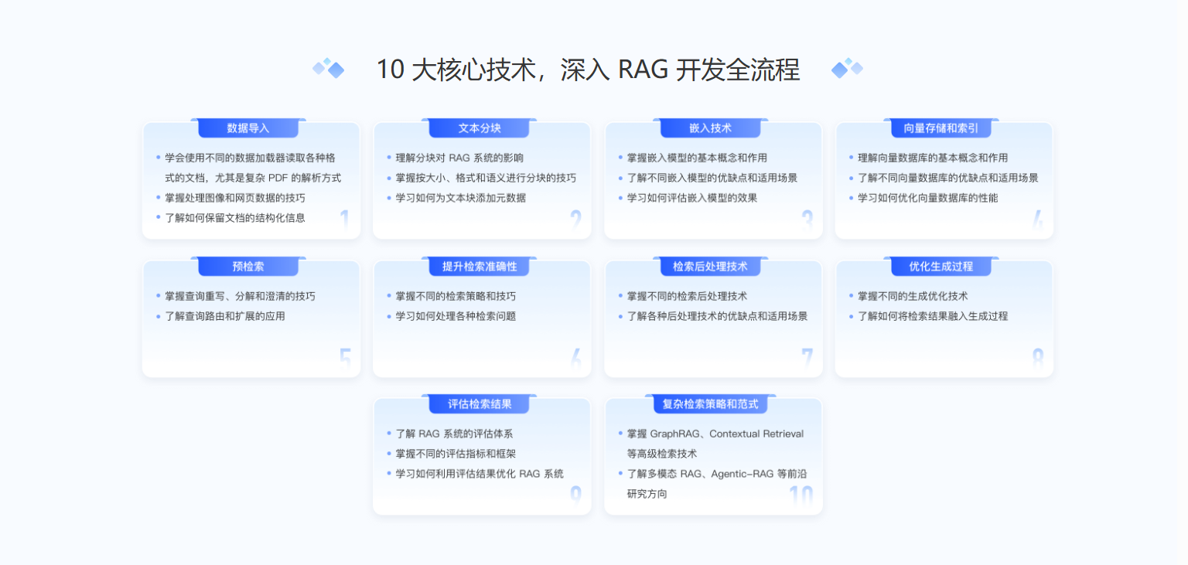Click the 了解查询路由和扩展的应用 bullet text
This screenshot has width=1188, height=565.
225,316
